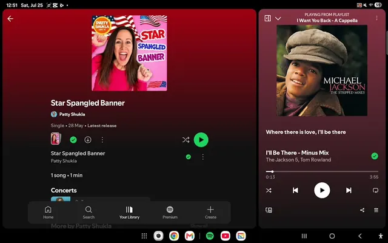Play the current track in player
This screenshot has height=243, width=388.
(322, 190)
